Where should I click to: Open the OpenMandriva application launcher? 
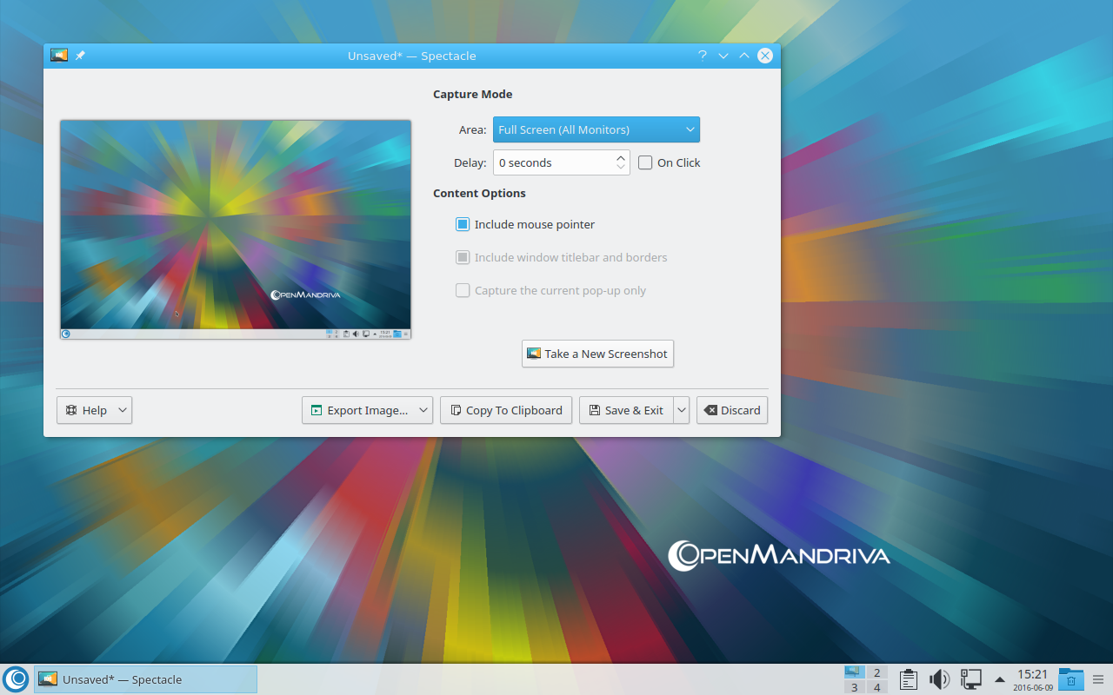16,678
